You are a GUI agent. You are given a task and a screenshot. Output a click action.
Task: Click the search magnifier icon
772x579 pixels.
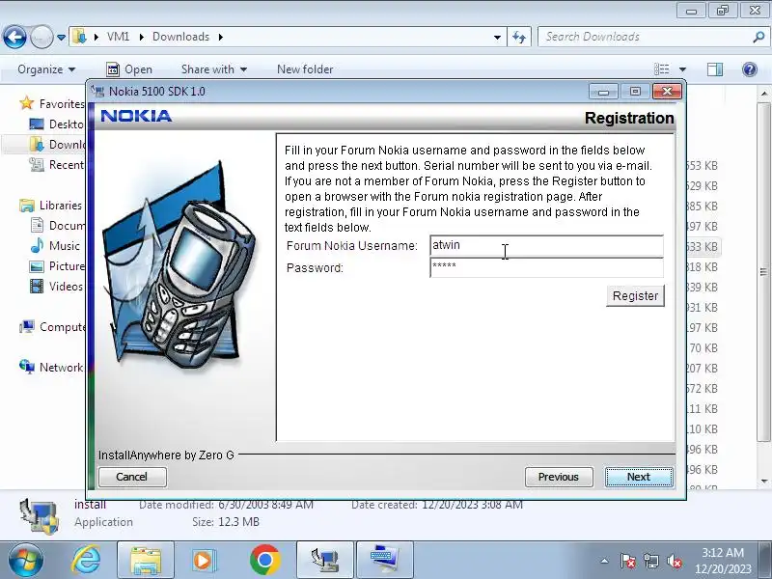758,37
